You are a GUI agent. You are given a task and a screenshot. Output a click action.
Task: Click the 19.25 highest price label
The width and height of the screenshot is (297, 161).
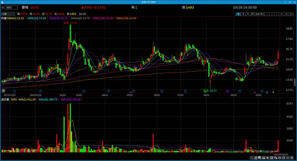coord(70,23)
